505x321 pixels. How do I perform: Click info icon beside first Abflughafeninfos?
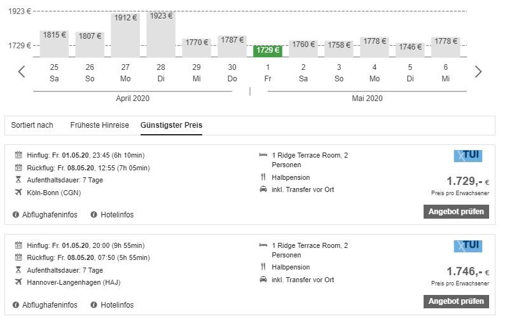(17, 215)
